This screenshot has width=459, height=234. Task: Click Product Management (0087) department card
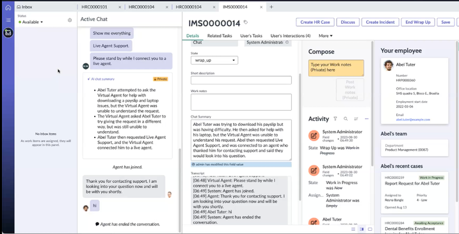click(x=414, y=148)
